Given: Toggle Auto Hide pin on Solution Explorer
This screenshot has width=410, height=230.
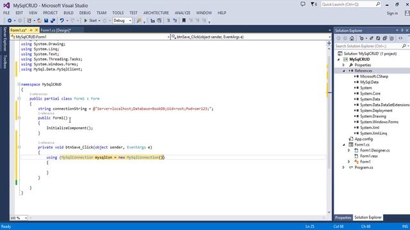Looking at the screenshot, I should tap(402, 31).
